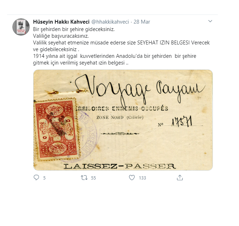Click the document number 17571 in image
239x226 pixels.
182,122
